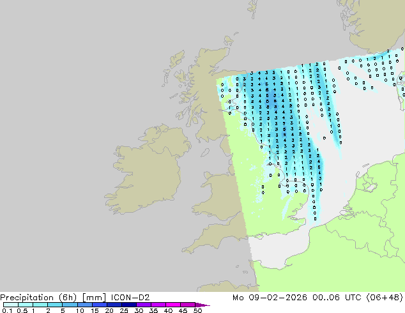Click the above-50 arrow tip of legend
This screenshot has height=313, width=405.
(202, 305)
